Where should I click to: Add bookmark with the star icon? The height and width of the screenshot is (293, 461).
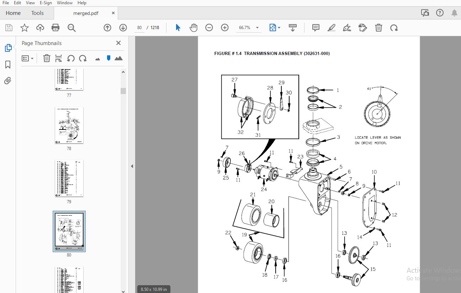click(x=24, y=28)
